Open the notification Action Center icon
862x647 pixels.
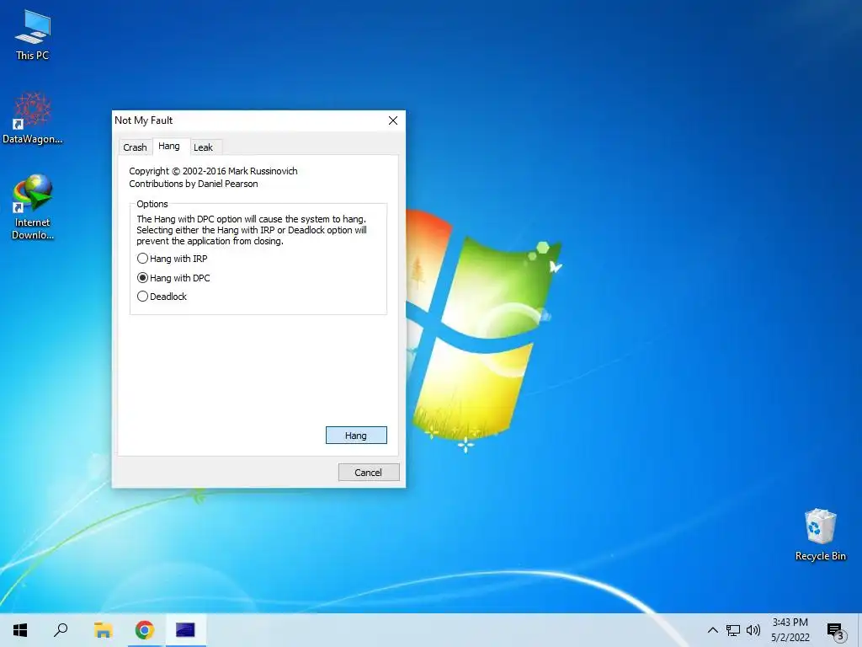coord(836,631)
